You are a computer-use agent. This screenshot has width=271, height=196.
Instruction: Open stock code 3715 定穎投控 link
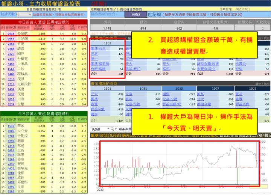tap(11, 84)
